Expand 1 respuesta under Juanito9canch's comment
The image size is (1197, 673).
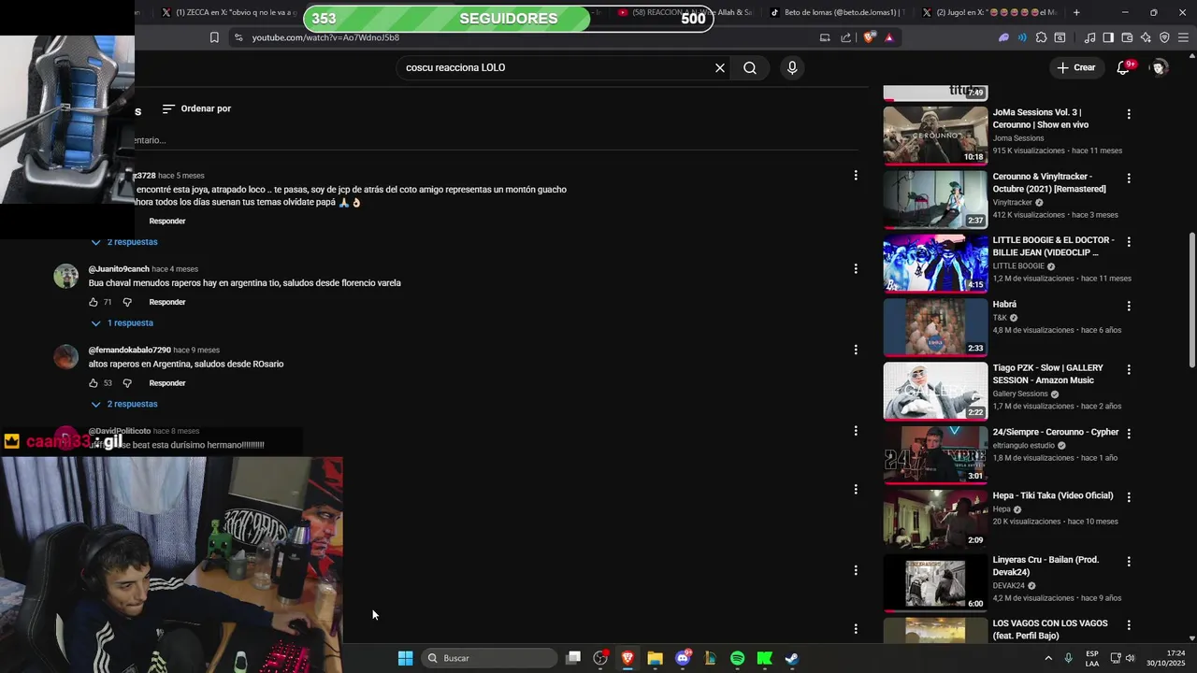pyautogui.click(x=122, y=323)
